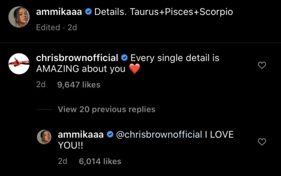Click the verified badge next to ammikaaa's caption
The image size is (281, 176).
click(x=88, y=12)
